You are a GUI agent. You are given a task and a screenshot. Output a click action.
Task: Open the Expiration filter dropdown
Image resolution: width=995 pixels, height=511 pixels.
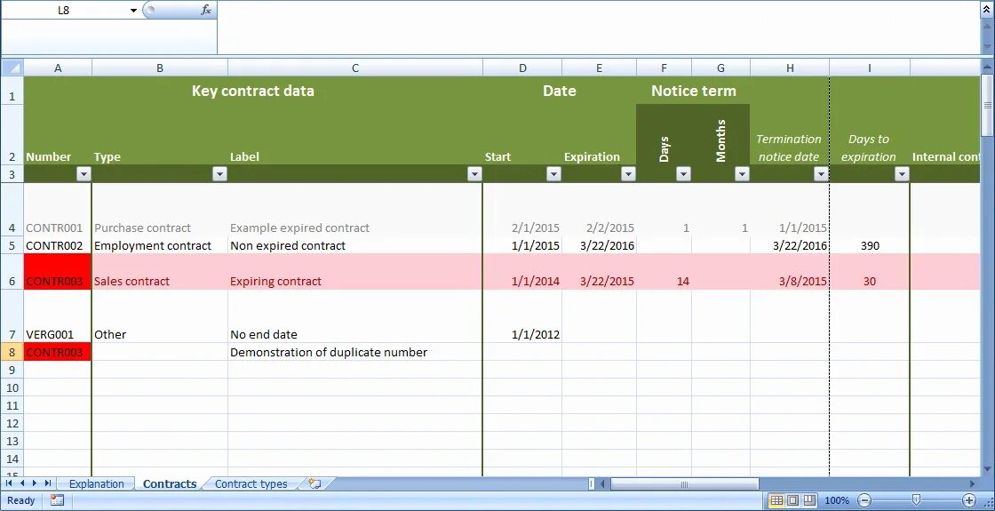(x=628, y=174)
